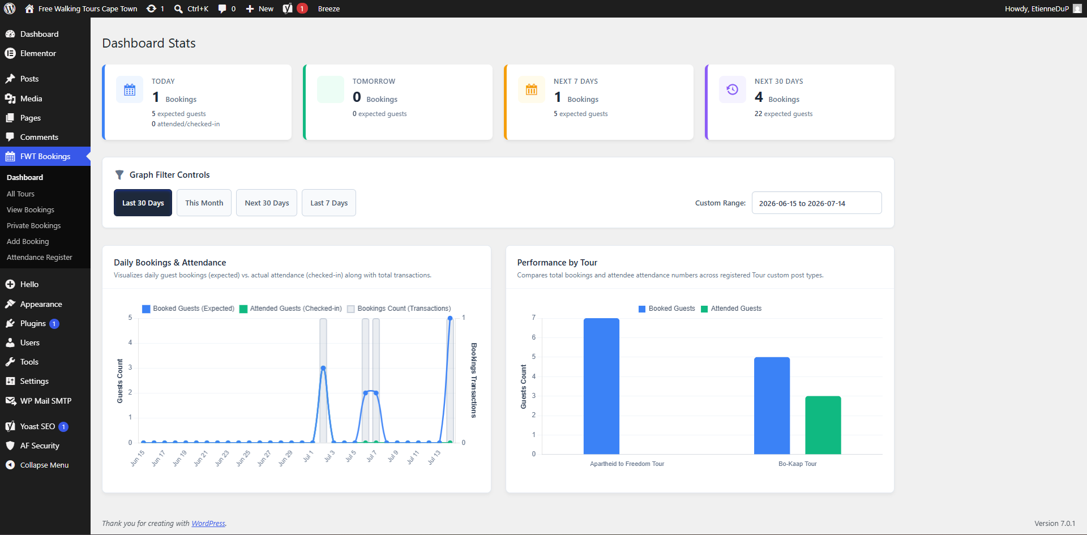
Task: Click the Tools wrench icon
Action: (x=10, y=362)
